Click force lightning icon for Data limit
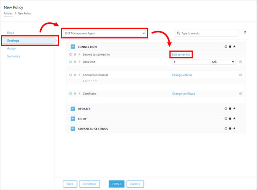Image resolution: width=257 pixels, height=190 pixels. click(x=79, y=62)
